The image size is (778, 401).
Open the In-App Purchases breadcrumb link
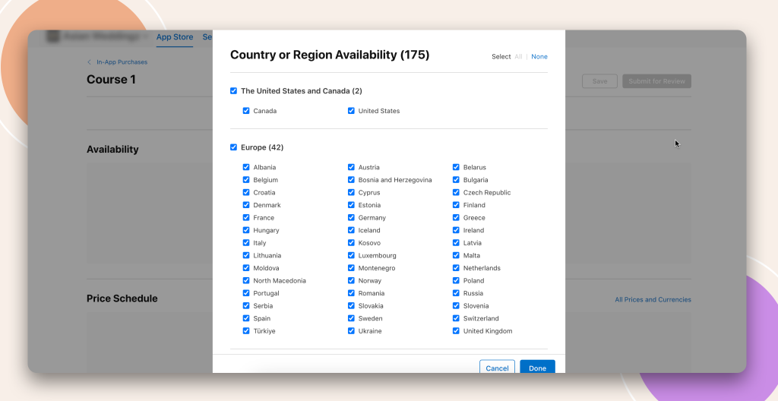coord(122,62)
